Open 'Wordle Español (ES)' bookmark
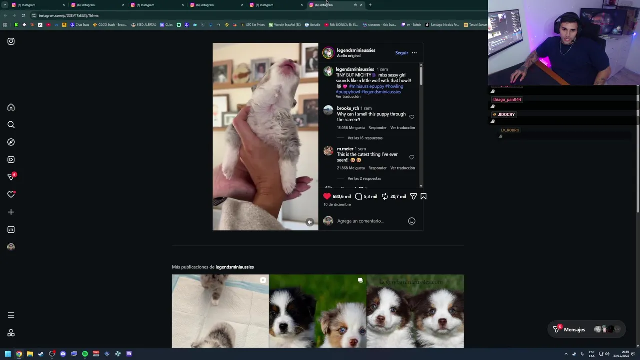This screenshot has height=360, width=640. tap(285, 25)
